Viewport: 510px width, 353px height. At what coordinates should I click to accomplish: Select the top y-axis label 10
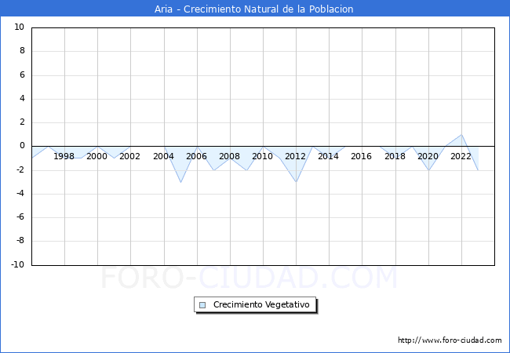coord(20,27)
